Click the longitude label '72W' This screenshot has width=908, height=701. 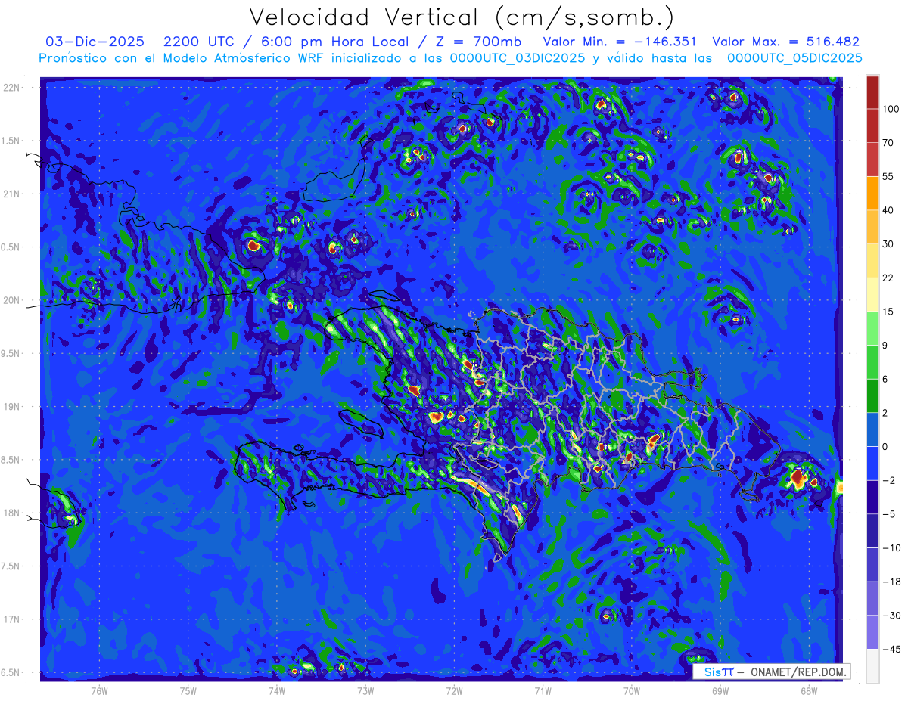(x=454, y=690)
